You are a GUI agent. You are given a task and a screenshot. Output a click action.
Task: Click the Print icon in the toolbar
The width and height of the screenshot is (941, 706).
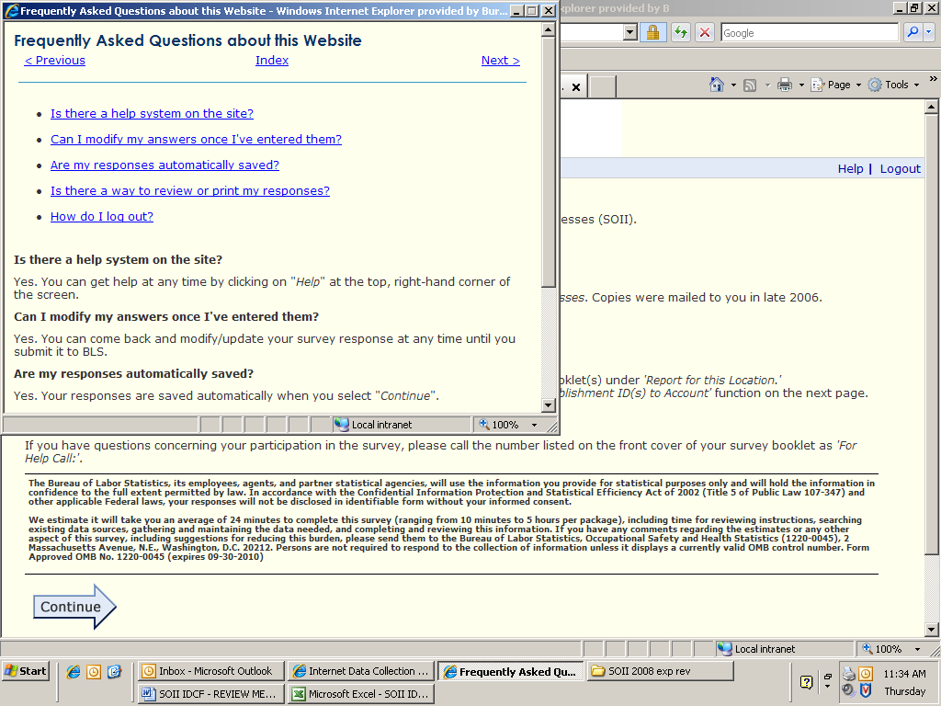tap(784, 85)
